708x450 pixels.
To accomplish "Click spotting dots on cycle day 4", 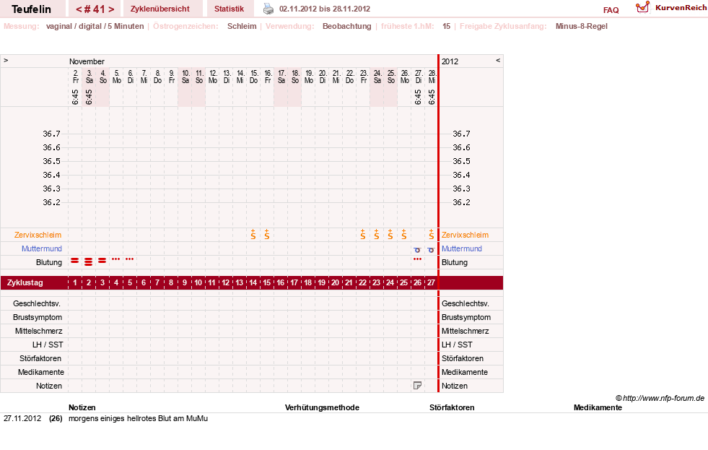I will click(116, 259).
